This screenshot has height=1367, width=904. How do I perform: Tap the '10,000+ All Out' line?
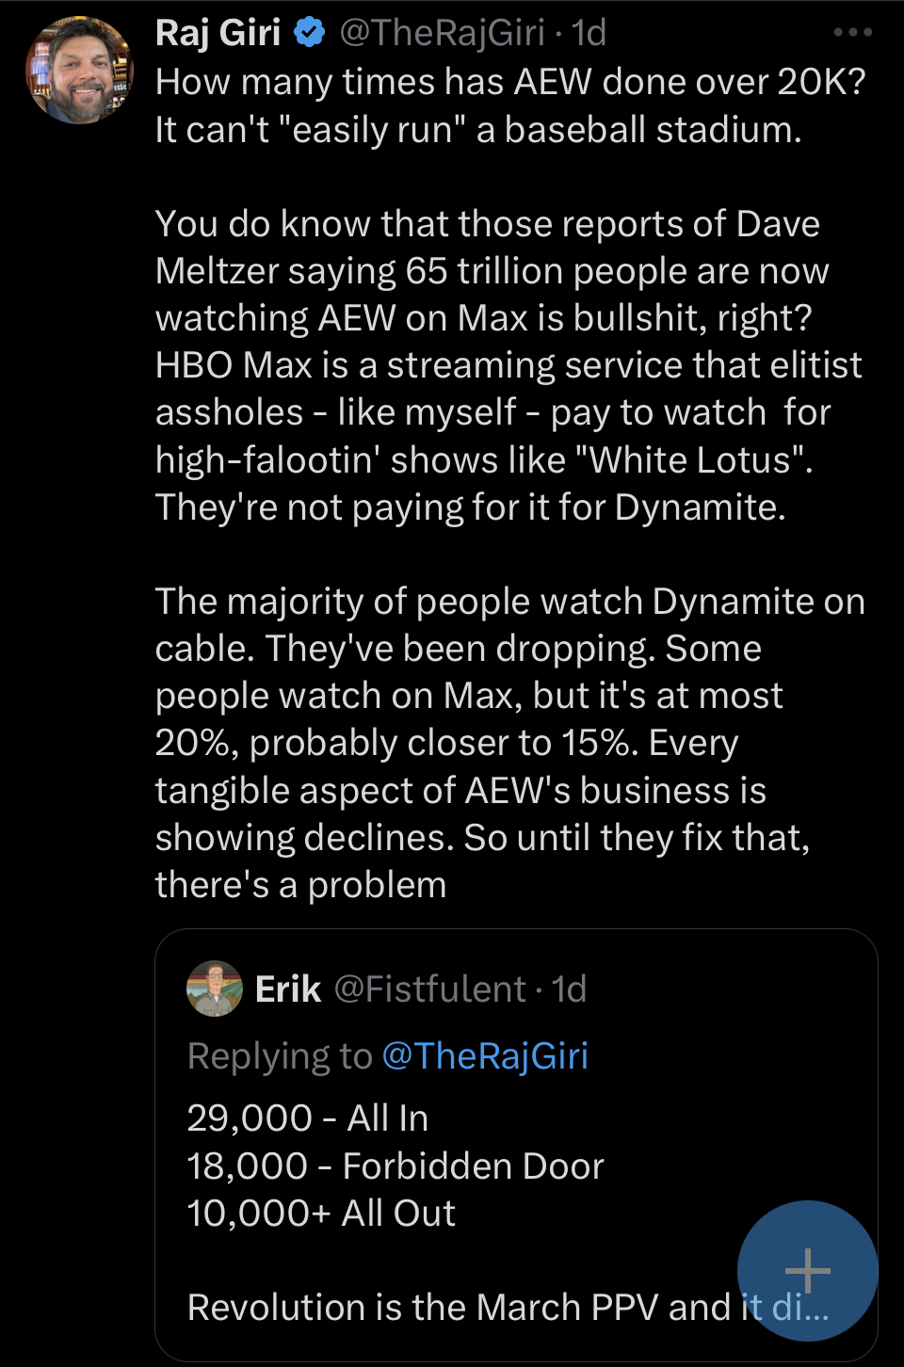[321, 1214]
